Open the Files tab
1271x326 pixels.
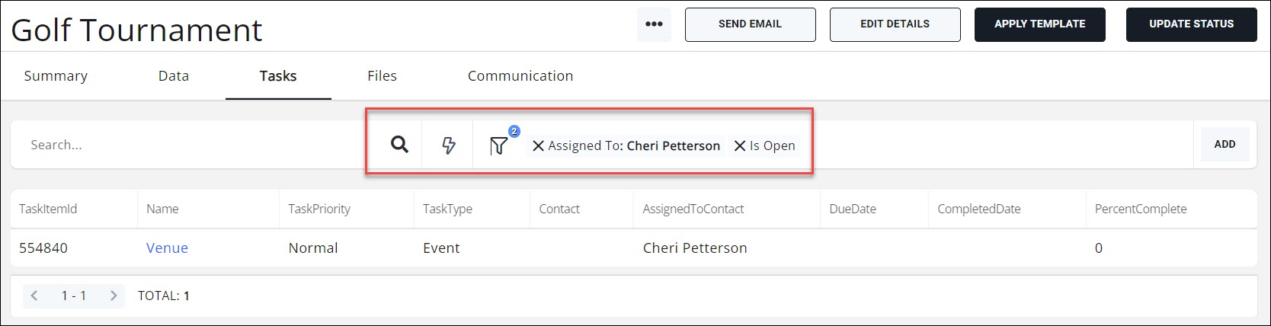tap(382, 76)
